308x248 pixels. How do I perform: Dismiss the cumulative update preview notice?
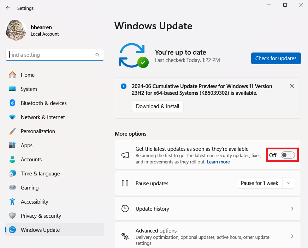click(292, 86)
